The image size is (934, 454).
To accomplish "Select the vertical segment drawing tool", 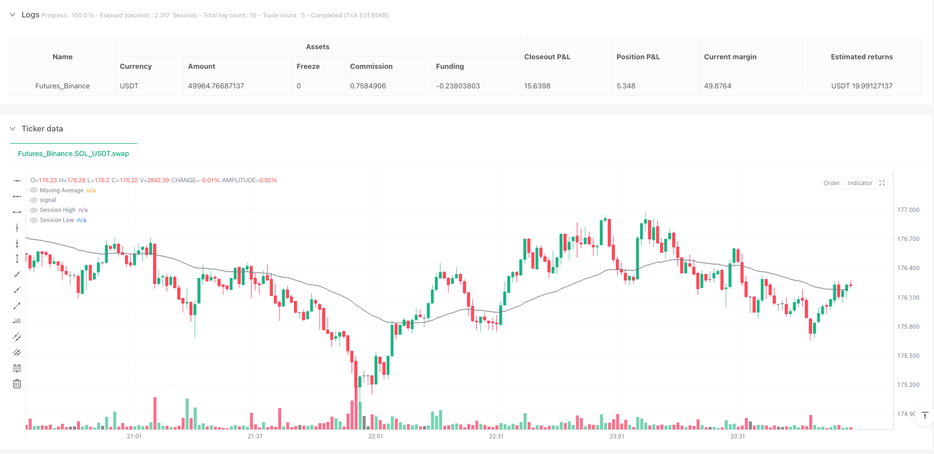I will [17, 259].
